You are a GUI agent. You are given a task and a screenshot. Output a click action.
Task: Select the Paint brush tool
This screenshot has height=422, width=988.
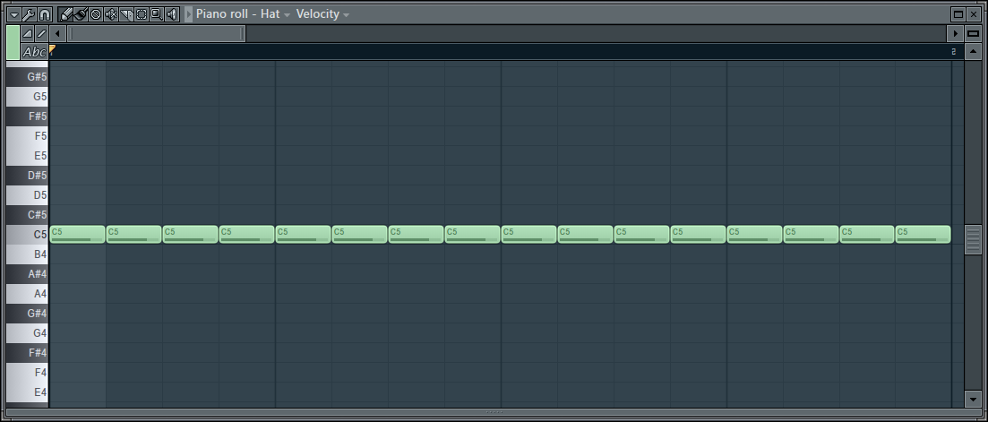pos(81,14)
